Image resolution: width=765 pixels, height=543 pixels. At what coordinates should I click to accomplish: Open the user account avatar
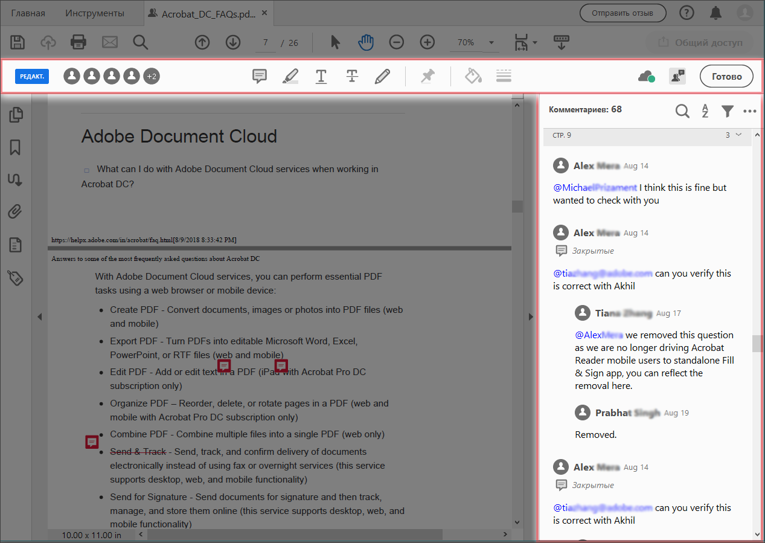(746, 13)
